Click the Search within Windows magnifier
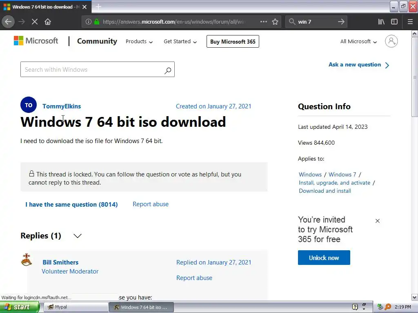This screenshot has height=313, width=418. click(x=168, y=70)
